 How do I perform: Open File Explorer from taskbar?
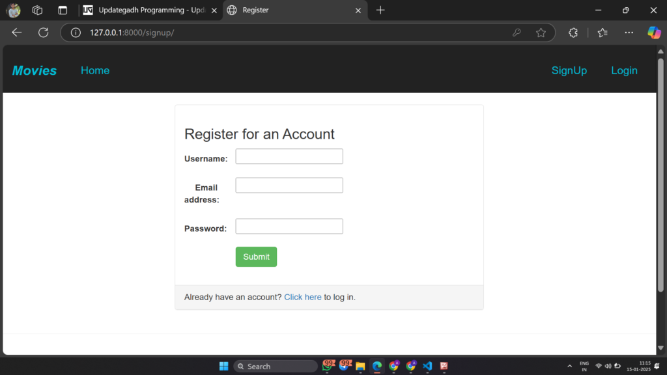[360, 366]
